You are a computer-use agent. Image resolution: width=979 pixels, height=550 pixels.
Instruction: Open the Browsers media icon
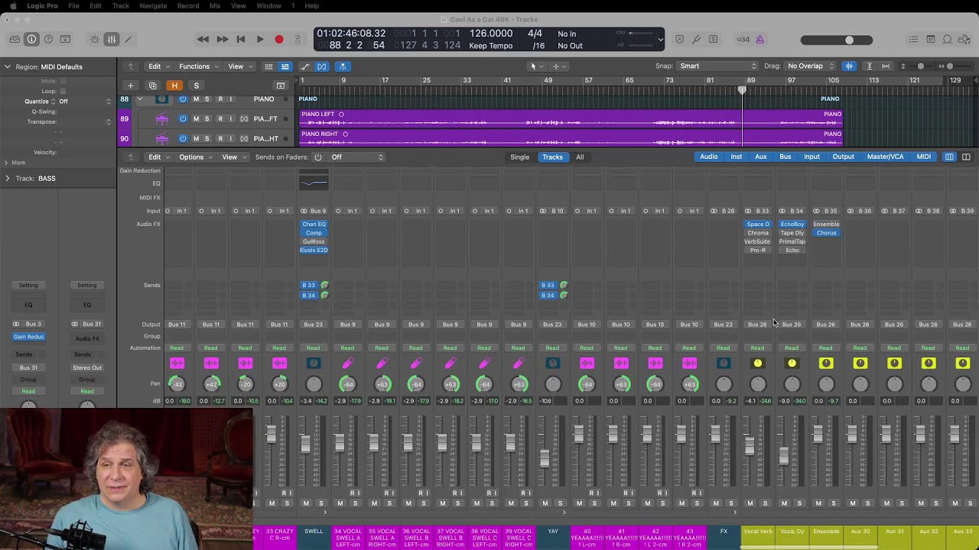coord(964,39)
